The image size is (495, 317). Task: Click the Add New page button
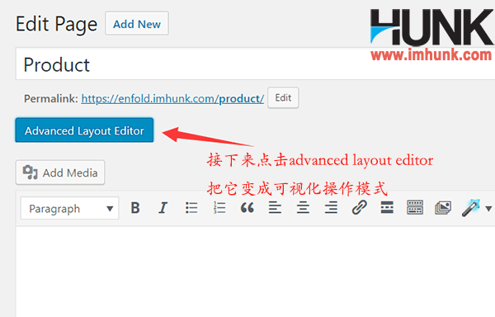coord(137,24)
